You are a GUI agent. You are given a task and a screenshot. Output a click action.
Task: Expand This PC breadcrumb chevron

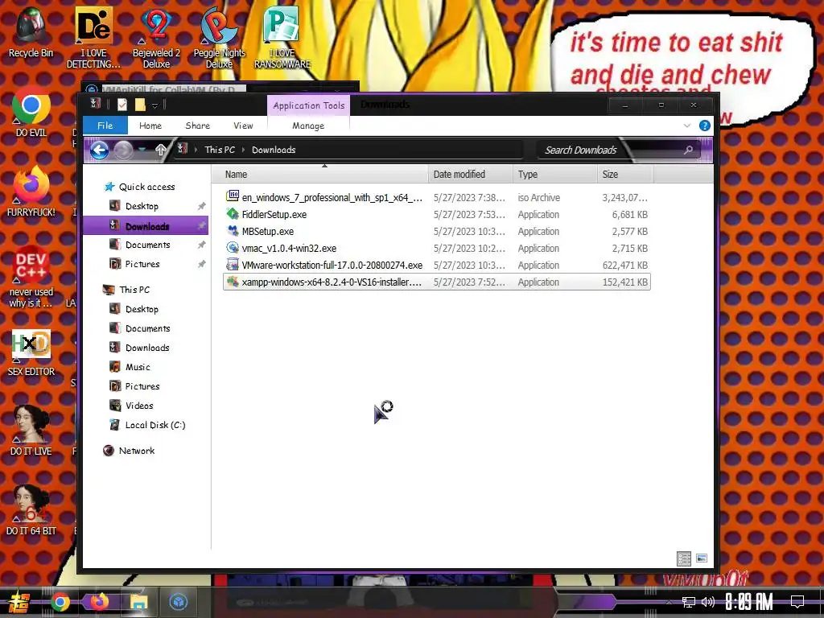click(243, 150)
